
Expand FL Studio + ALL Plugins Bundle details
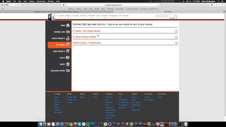click(176, 31)
